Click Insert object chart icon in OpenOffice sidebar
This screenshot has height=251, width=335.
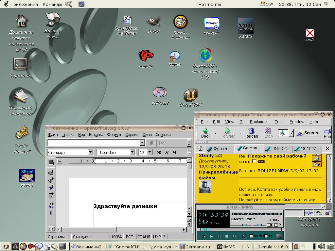[x=51, y=180]
